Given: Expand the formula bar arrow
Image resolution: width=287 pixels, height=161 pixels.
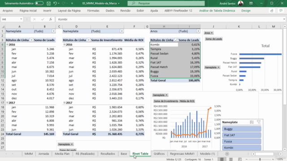Looking at the screenshot, I should [x=284, y=19].
